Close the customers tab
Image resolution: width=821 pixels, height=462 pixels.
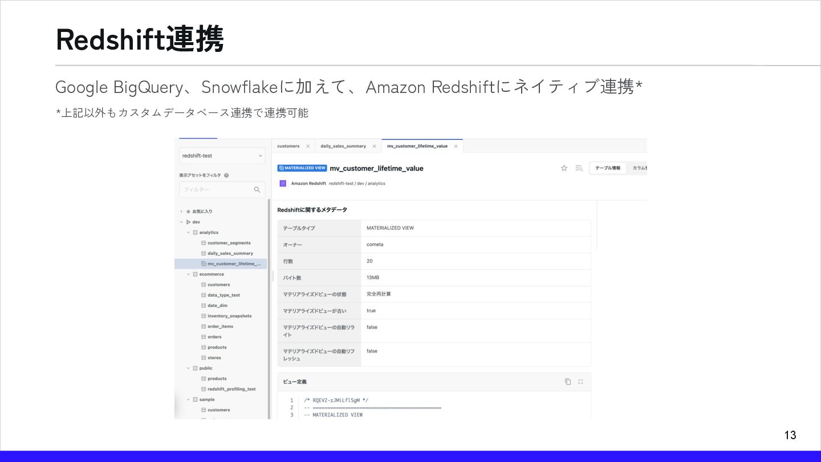click(308, 146)
